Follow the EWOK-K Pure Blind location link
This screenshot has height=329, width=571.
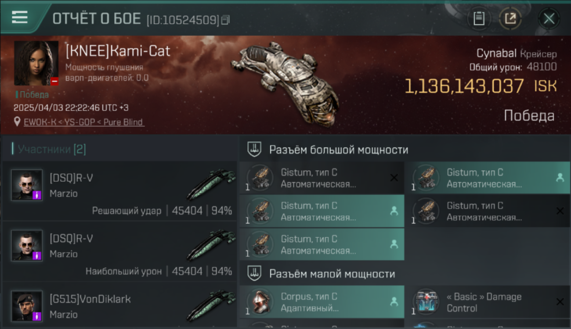[83, 122]
